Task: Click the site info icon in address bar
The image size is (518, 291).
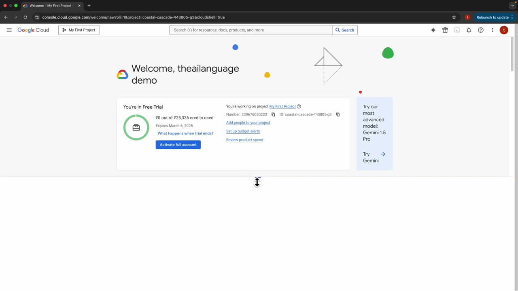Action: coord(37,17)
